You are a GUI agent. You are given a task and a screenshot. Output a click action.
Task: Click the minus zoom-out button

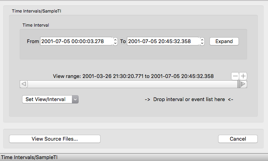[x=235, y=76]
